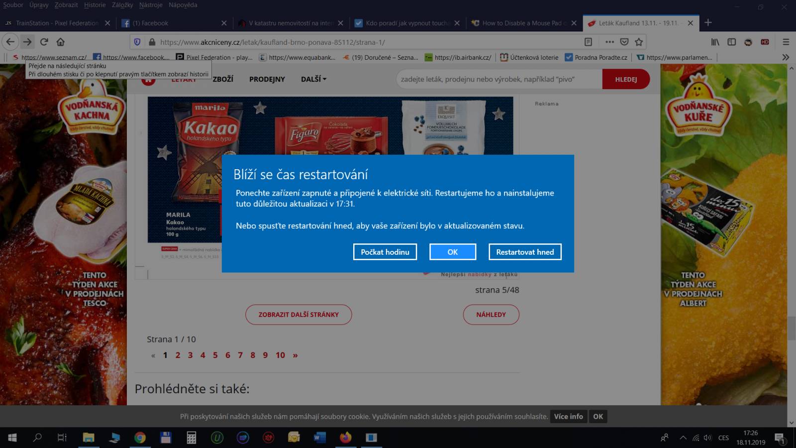Click the red HLEDEJ search button
This screenshot has width=796, height=448.
point(626,79)
